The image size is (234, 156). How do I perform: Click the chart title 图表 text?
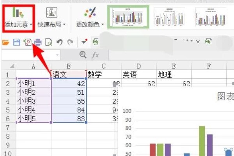pos(225,97)
